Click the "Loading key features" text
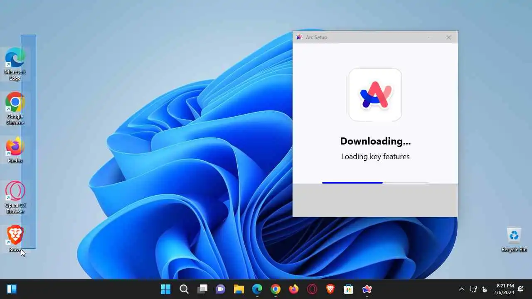Screen dimensions: 532x299 pyautogui.click(x=375, y=157)
